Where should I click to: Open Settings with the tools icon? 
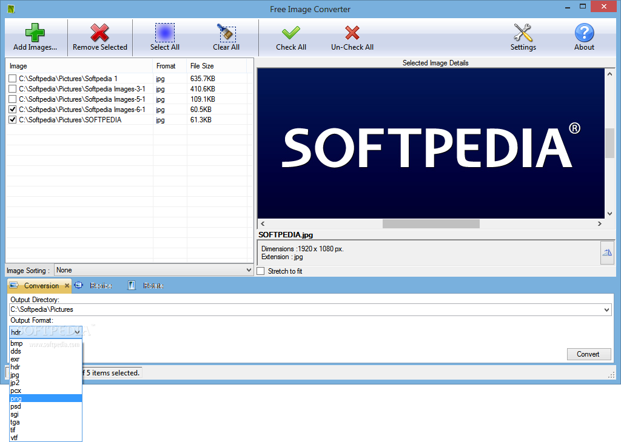tap(523, 33)
